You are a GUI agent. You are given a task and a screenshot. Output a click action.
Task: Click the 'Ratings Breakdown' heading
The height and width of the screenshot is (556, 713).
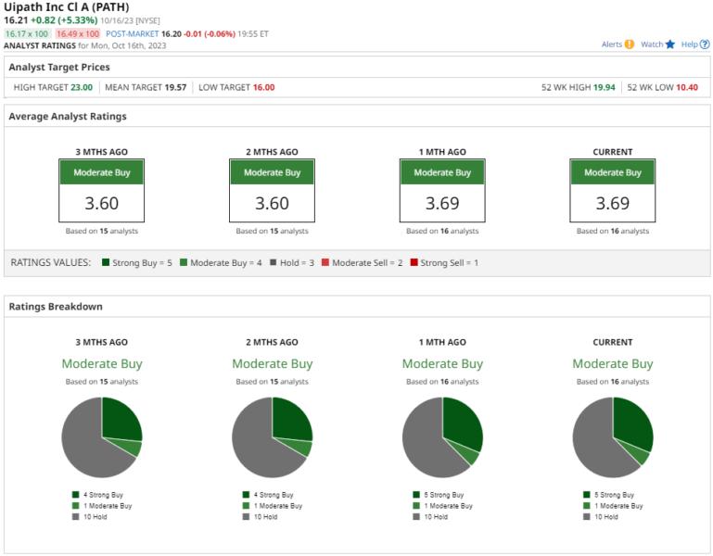coord(56,307)
